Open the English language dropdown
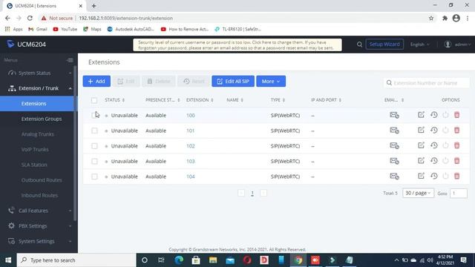Screen dimensions: 475x267 coord(419,44)
